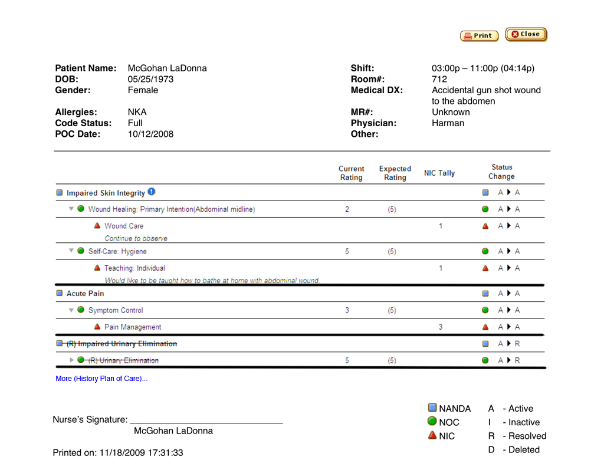
Task: Click the info icon beside Impaired Skin Integrity
Action: [152, 192]
